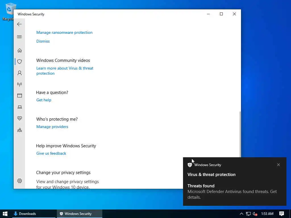
Task: Click Manage ransomware protection link
Action: pyautogui.click(x=65, y=32)
